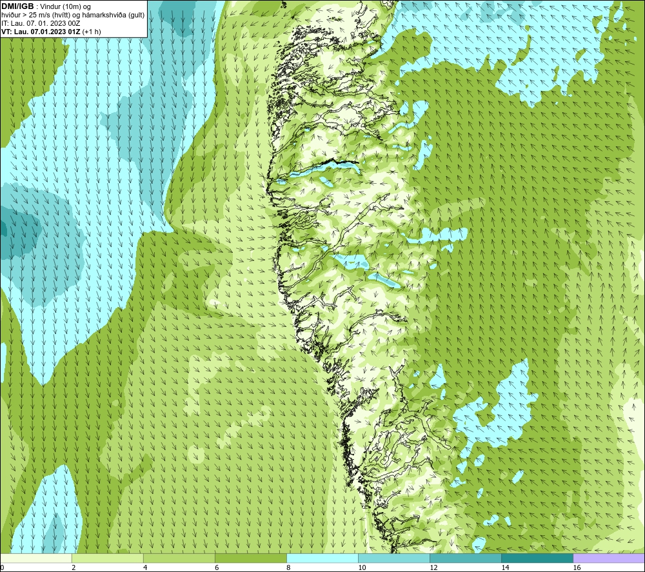Click the light green 2–4 m/s scale swatch
Viewport: 645px width, 572px height.
pos(107,558)
